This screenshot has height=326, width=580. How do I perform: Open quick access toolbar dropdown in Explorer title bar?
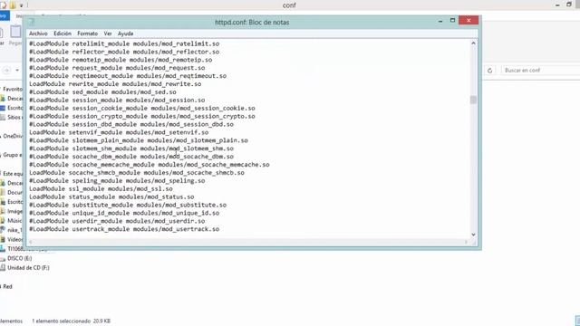coord(21,5)
